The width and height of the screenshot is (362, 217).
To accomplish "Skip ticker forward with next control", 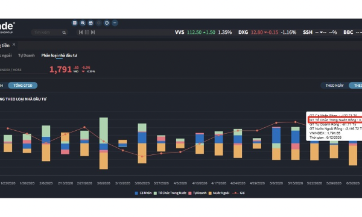I will (x=93, y=33).
